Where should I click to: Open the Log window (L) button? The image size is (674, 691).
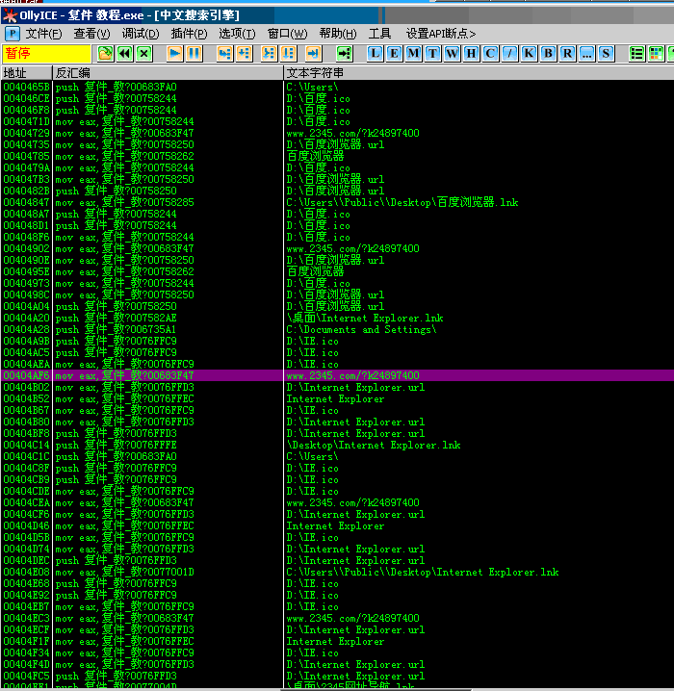pyautogui.click(x=375, y=54)
